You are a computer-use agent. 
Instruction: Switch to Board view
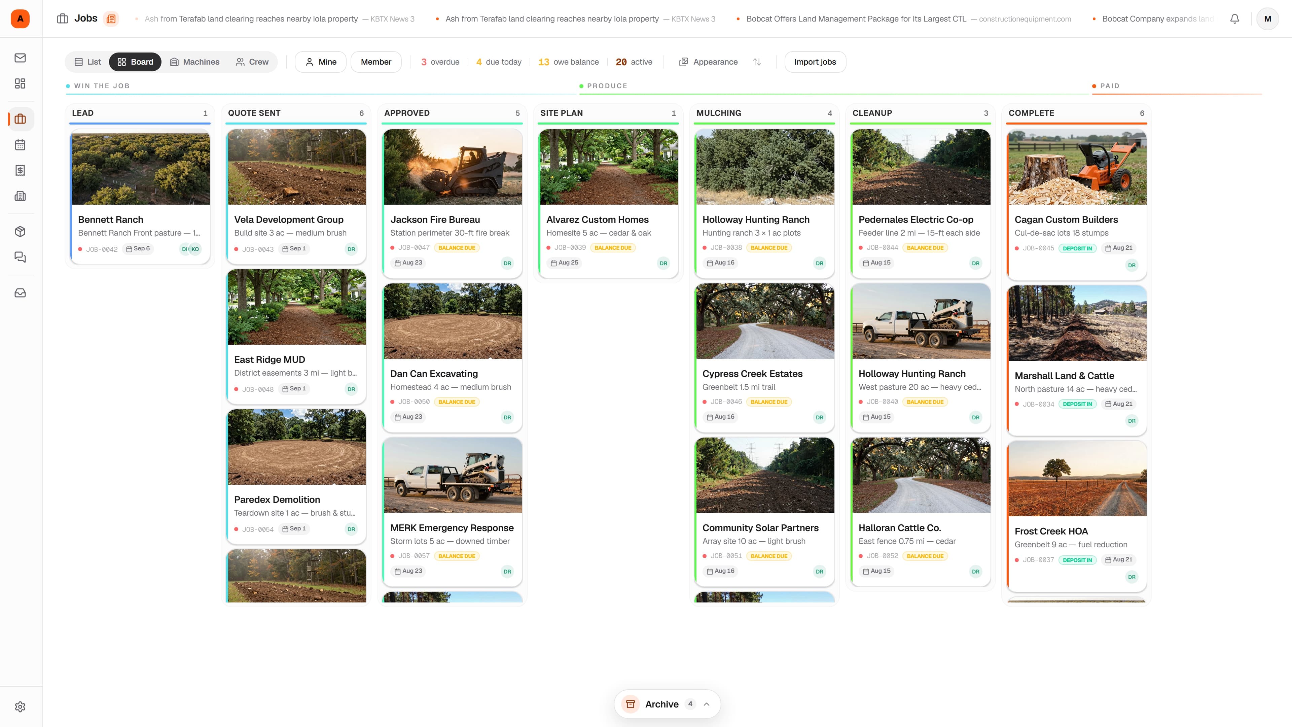[135, 62]
